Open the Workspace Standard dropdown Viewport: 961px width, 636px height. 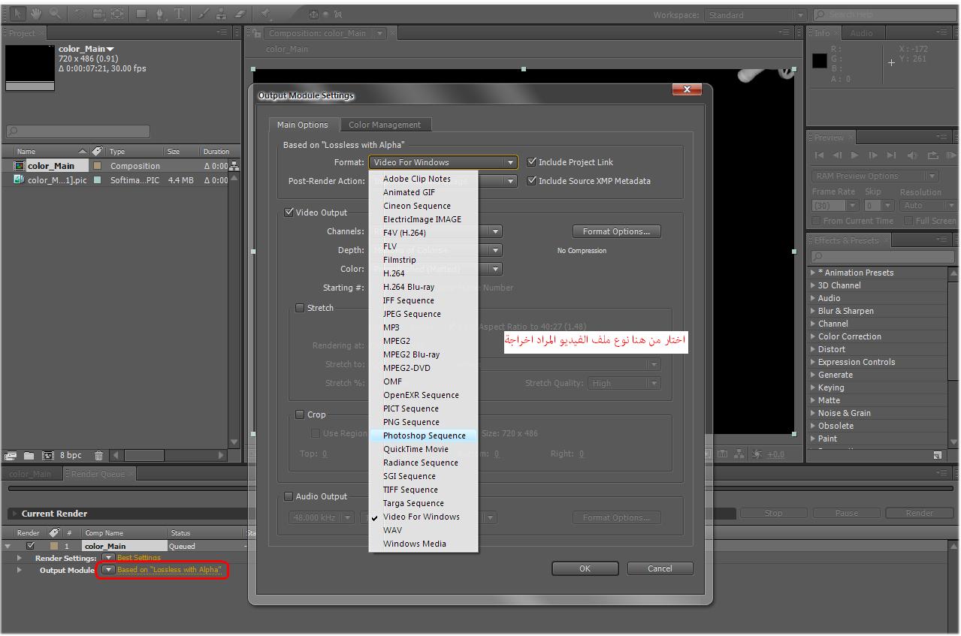(x=754, y=14)
